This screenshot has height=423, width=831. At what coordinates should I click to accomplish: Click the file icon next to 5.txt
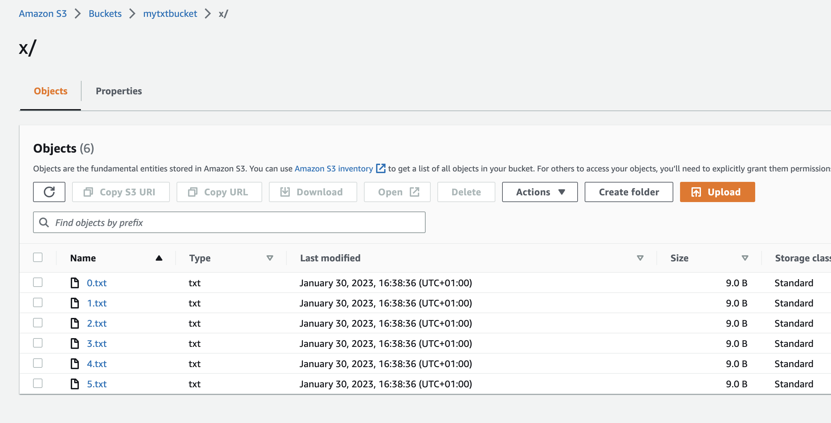(74, 384)
